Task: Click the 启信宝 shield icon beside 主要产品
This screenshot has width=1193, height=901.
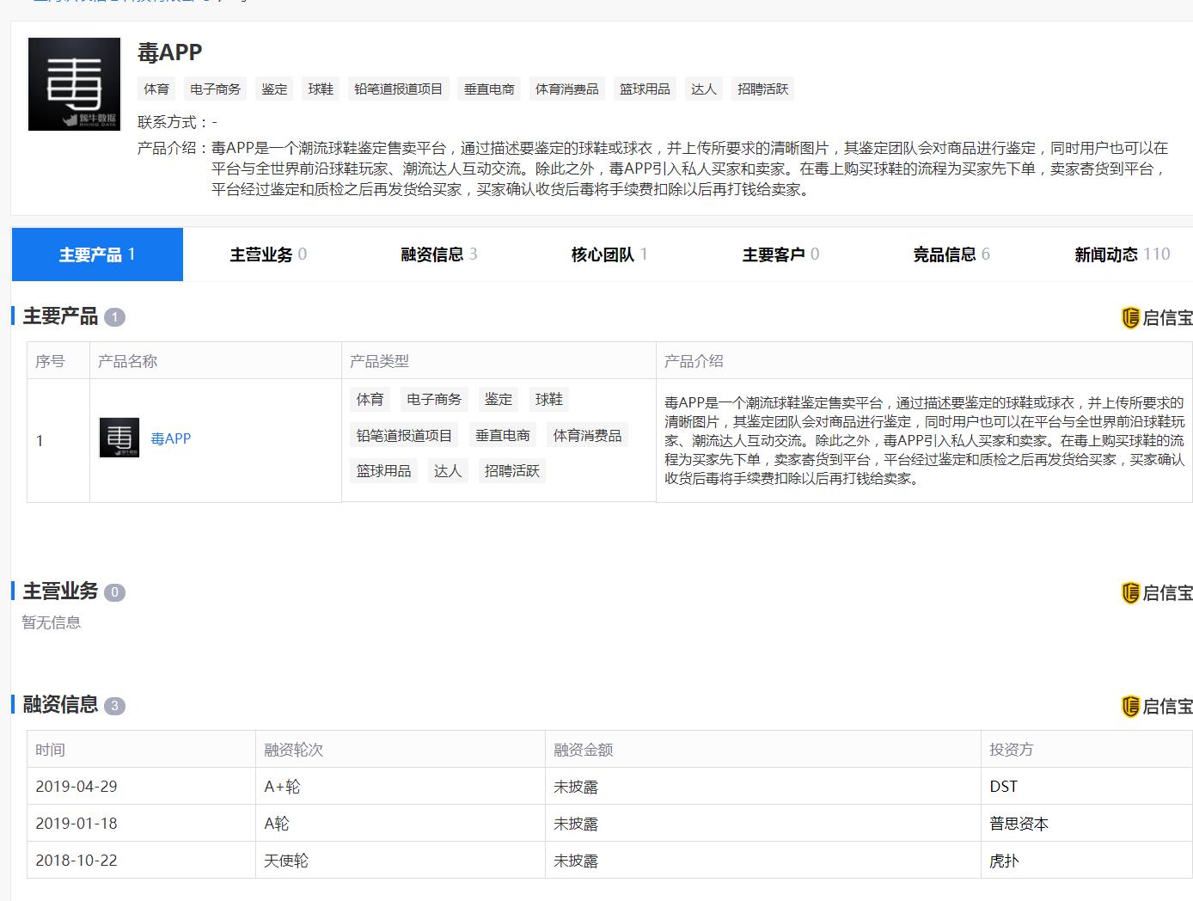Action: pos(1130,317)
